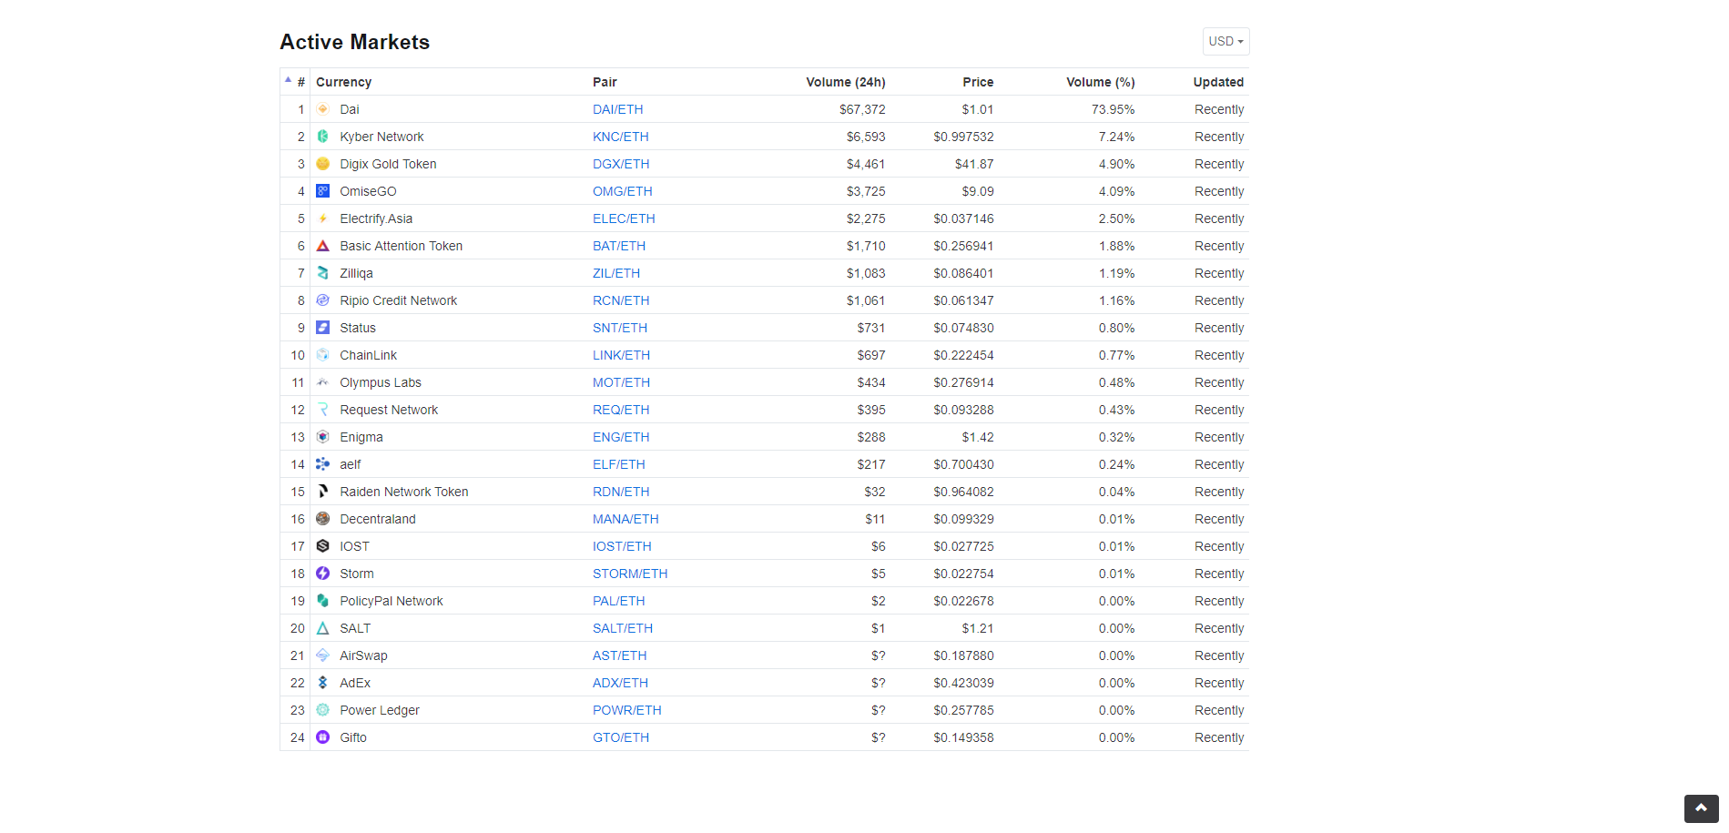Open the MOT/ETH pair link

[621, 382]
